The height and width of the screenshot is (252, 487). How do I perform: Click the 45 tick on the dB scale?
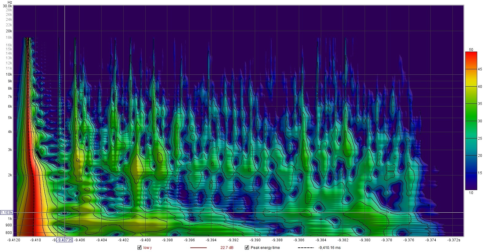click(480, 69)
